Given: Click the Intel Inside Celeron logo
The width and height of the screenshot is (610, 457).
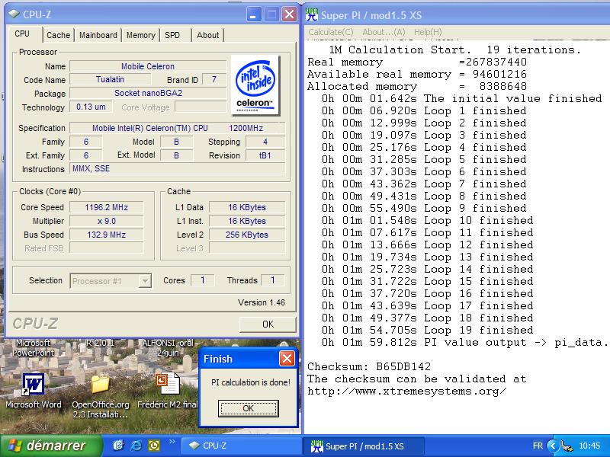Looking at the screenshot, I should pos(255,85).
